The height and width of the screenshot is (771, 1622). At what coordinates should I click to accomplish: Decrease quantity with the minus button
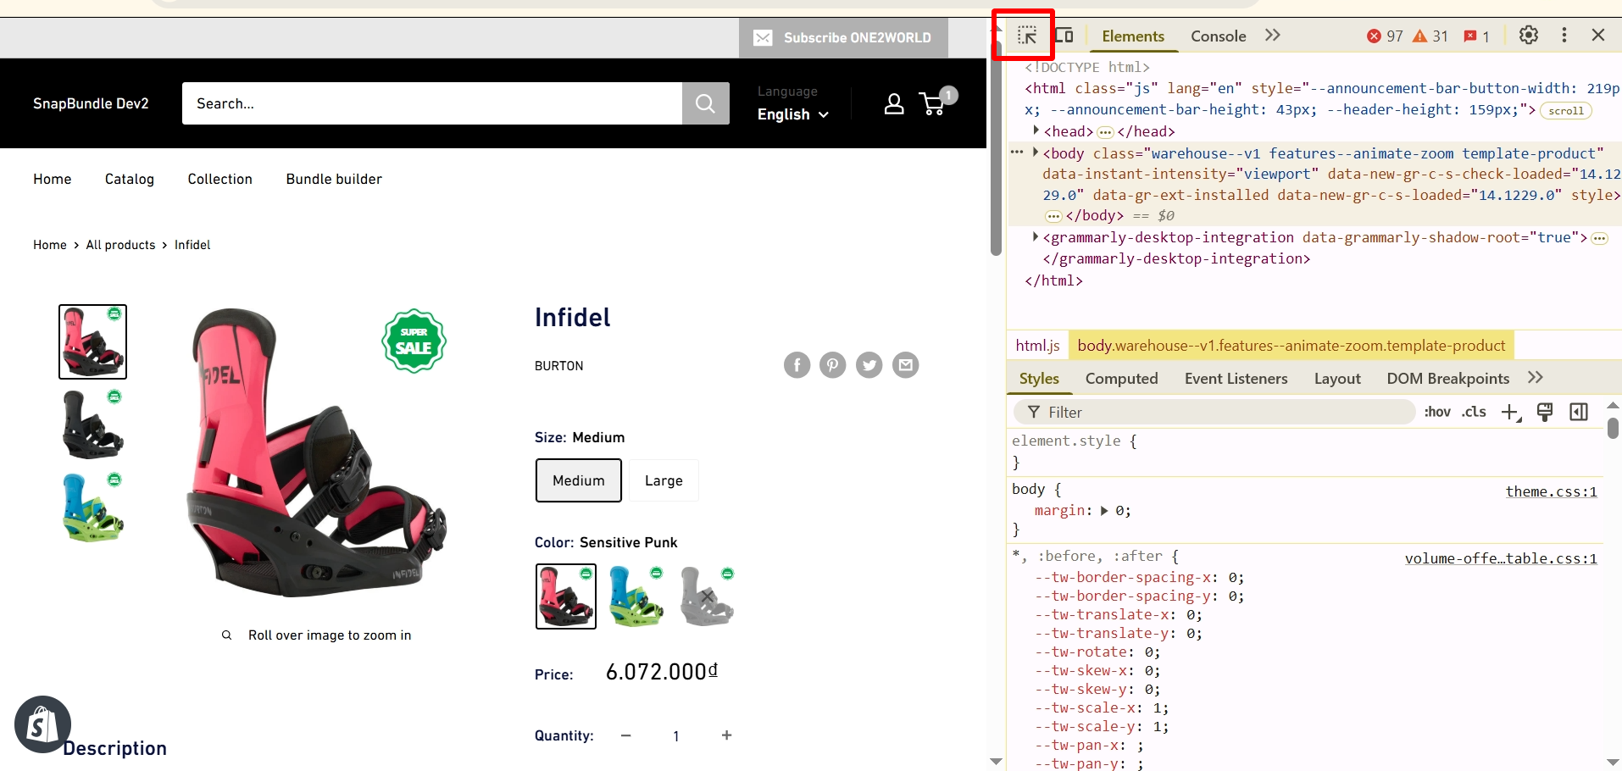[x=625, y=735]
